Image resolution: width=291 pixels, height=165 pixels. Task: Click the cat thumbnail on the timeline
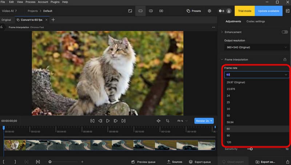[x=15, y=145]
